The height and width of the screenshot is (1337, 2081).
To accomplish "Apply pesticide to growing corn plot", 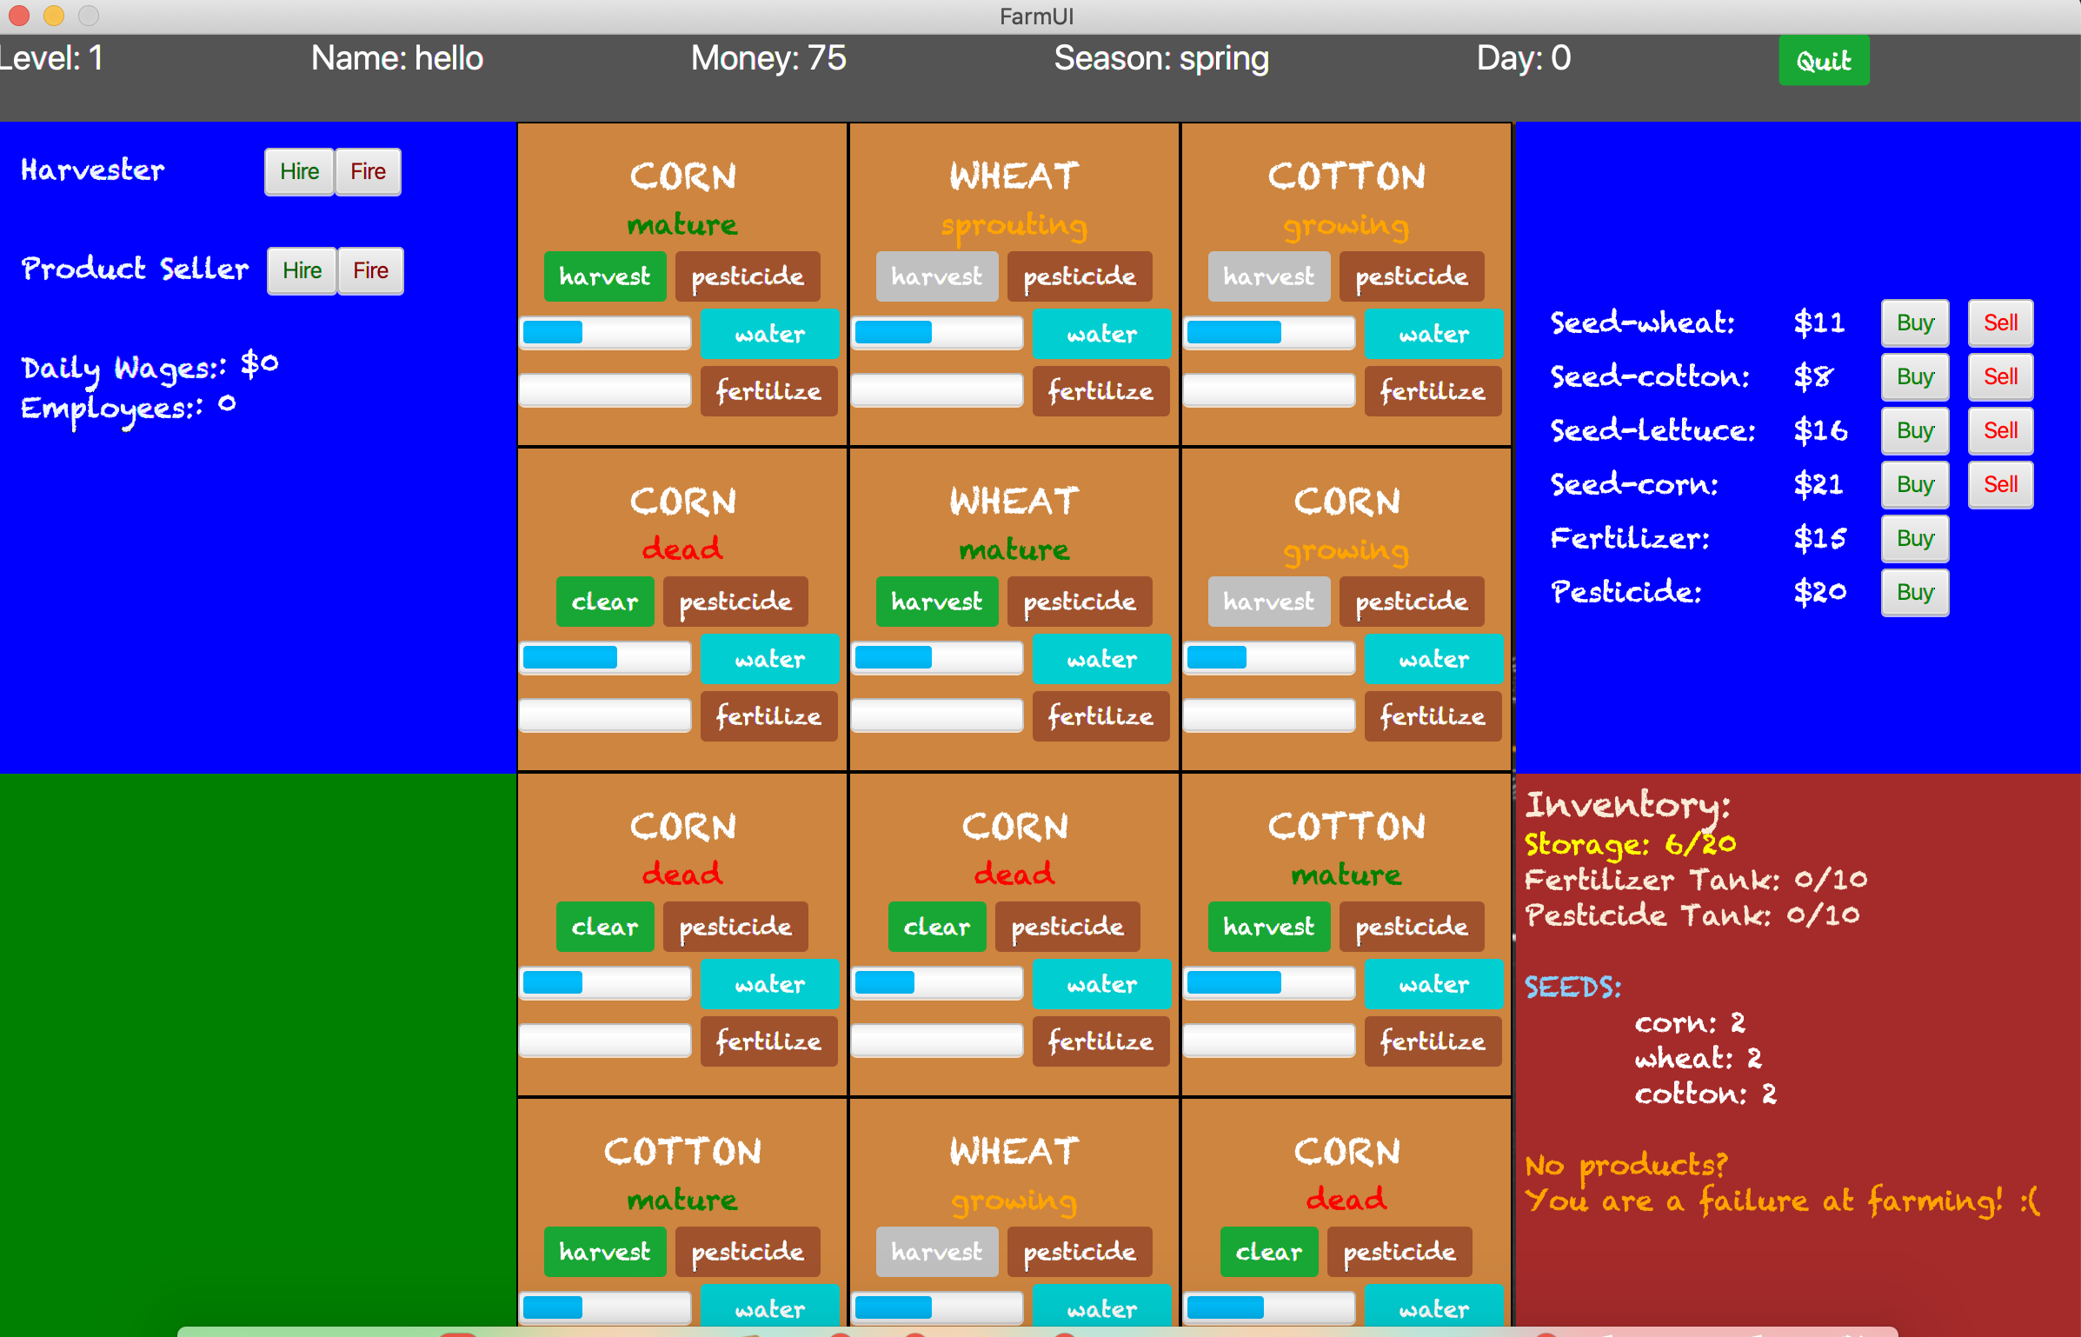I will (x=1411, y=602).
